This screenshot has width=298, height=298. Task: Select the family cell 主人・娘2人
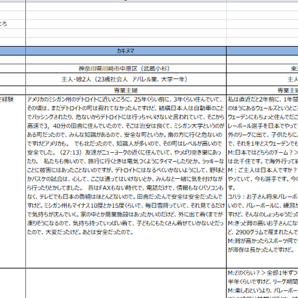point(126,80)
